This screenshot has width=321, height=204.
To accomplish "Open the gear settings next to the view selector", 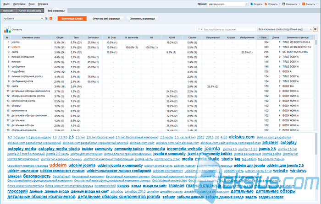I will [x=315, y=29].
